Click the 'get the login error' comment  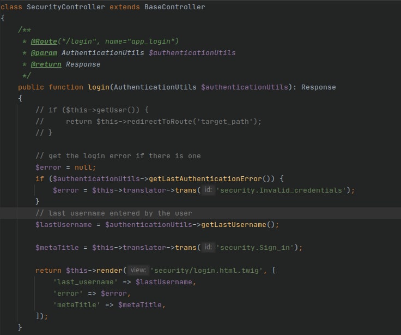tap(118, 156)
